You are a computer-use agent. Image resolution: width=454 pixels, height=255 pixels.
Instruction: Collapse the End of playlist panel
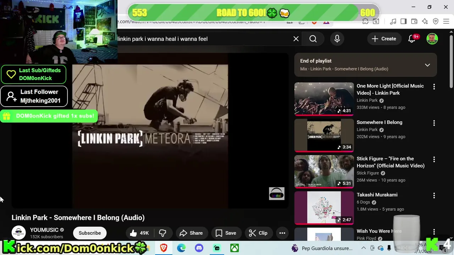click(427, 65)
